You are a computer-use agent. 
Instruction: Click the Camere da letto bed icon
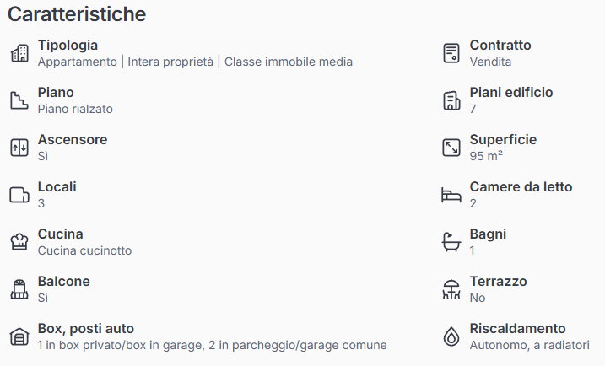[x=451, y=196]
